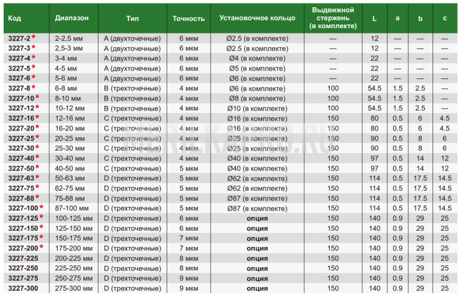Click the 'Ø10 (в комплекте)' ring cell

257,108
